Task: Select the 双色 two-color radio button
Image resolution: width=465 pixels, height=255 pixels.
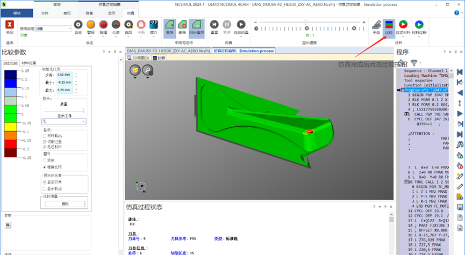Action: pos(45,160)
